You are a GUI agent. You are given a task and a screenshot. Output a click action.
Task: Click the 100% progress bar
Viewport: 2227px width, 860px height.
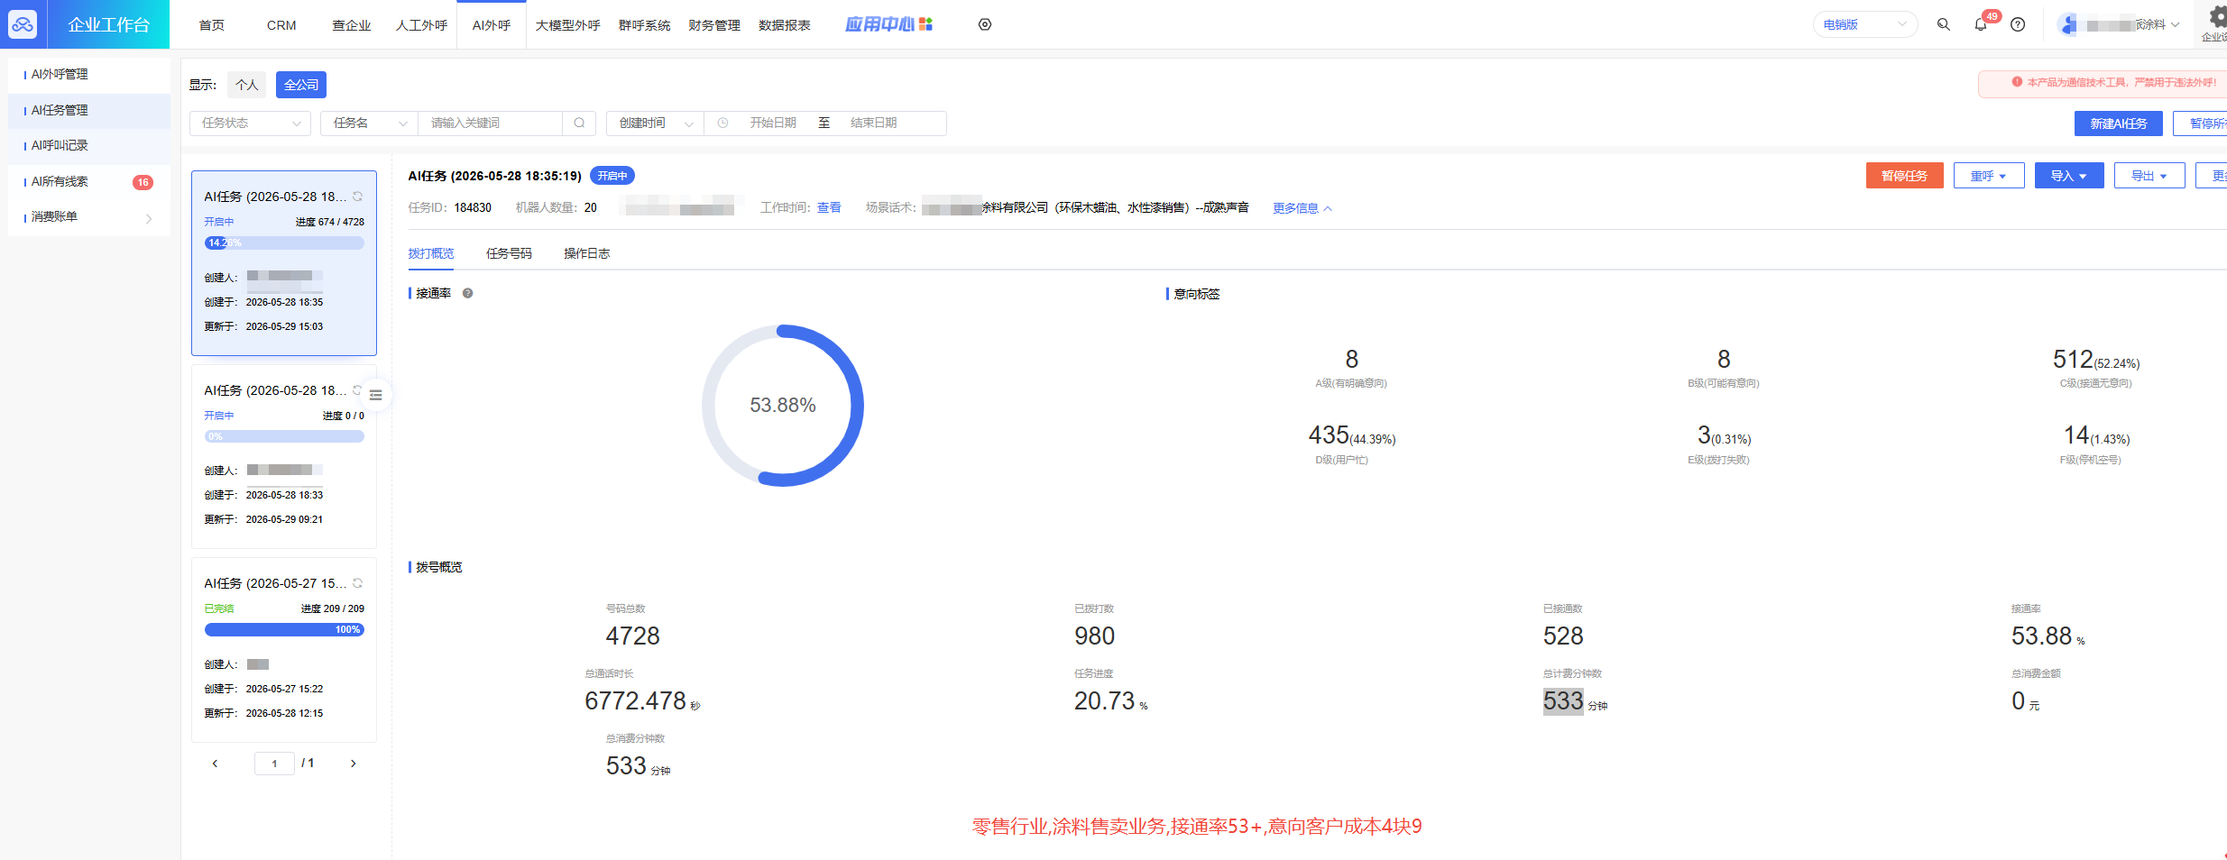click(284, 629)
